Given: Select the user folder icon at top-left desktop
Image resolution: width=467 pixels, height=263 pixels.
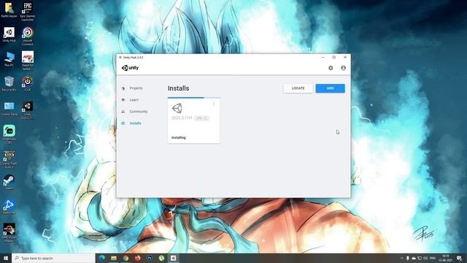Looking at the screenshot, I should [x=9, y=10].
